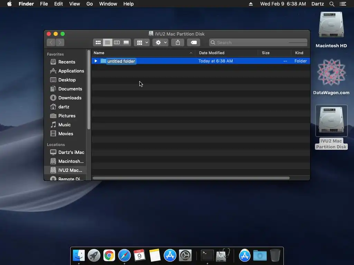This screenshot has height=265, width=354.
Task: Select Dartz's iMac under Locations
Action: pos(66,152)
